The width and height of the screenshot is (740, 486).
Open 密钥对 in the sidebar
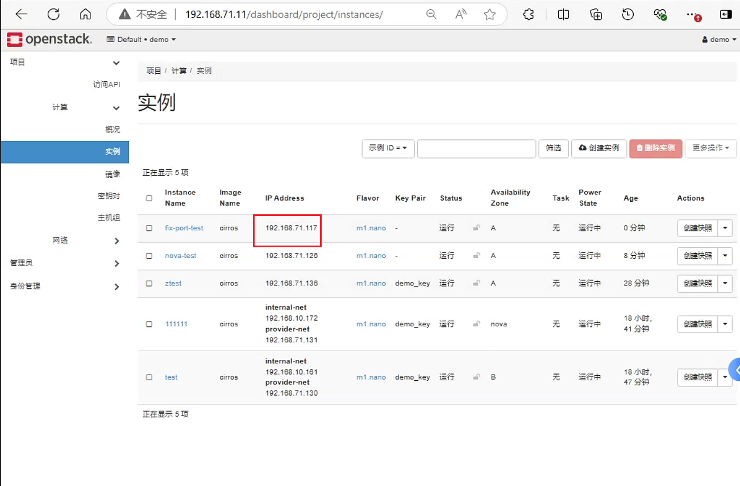[109, 196]
